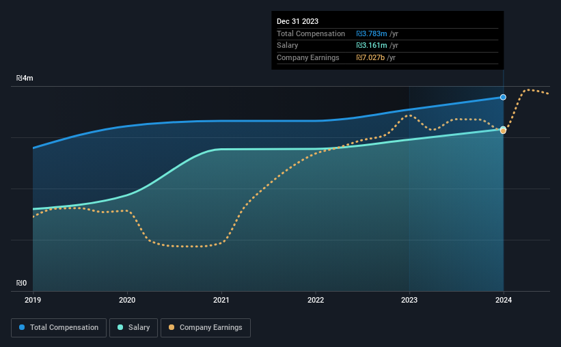Click the orange Company Earnings data point at 2024
Screen dimensions: 561x347
tap(503, 131)
